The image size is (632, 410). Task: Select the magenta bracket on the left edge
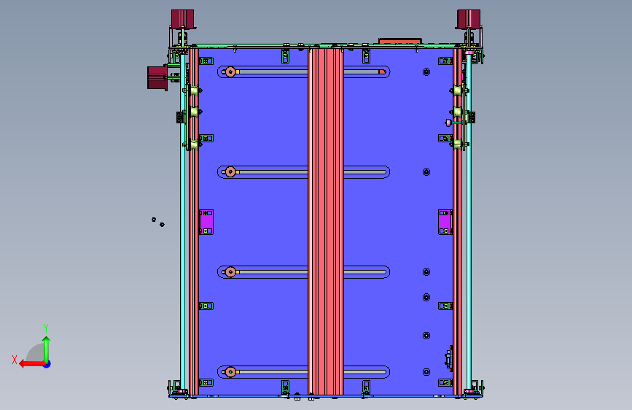pos(206,222)
